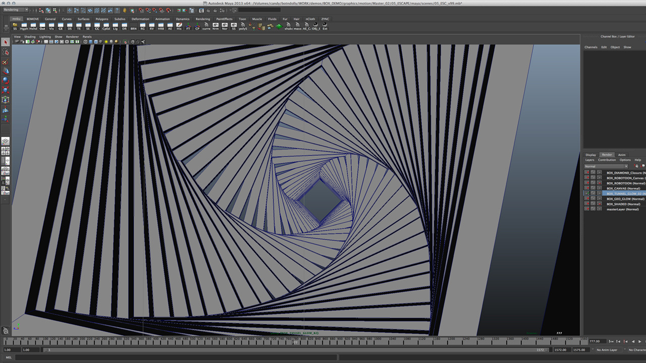Select the arrow Select tool

click(6, 42)
